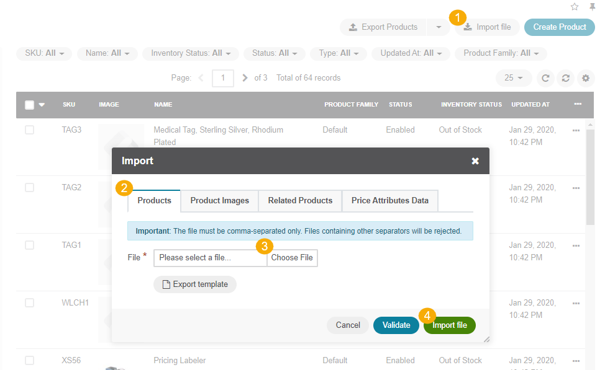Screen dimensions: 605x370
Task: Click the Choose File button
Action: (x=292, y=258)
